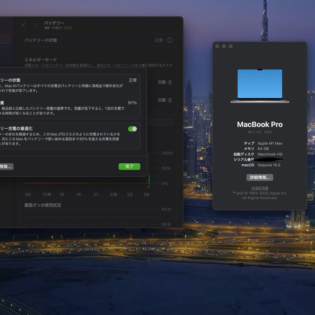Click the red dashed level line on battery chart
Screen dimensions: 315x315
pyautogui.click(x=87, y=183)
